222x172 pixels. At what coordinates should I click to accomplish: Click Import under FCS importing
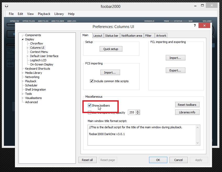coord(110,73)
